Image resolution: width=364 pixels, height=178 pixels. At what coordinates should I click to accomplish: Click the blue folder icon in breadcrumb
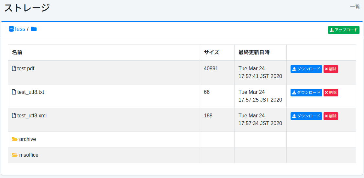click(34, 29)
